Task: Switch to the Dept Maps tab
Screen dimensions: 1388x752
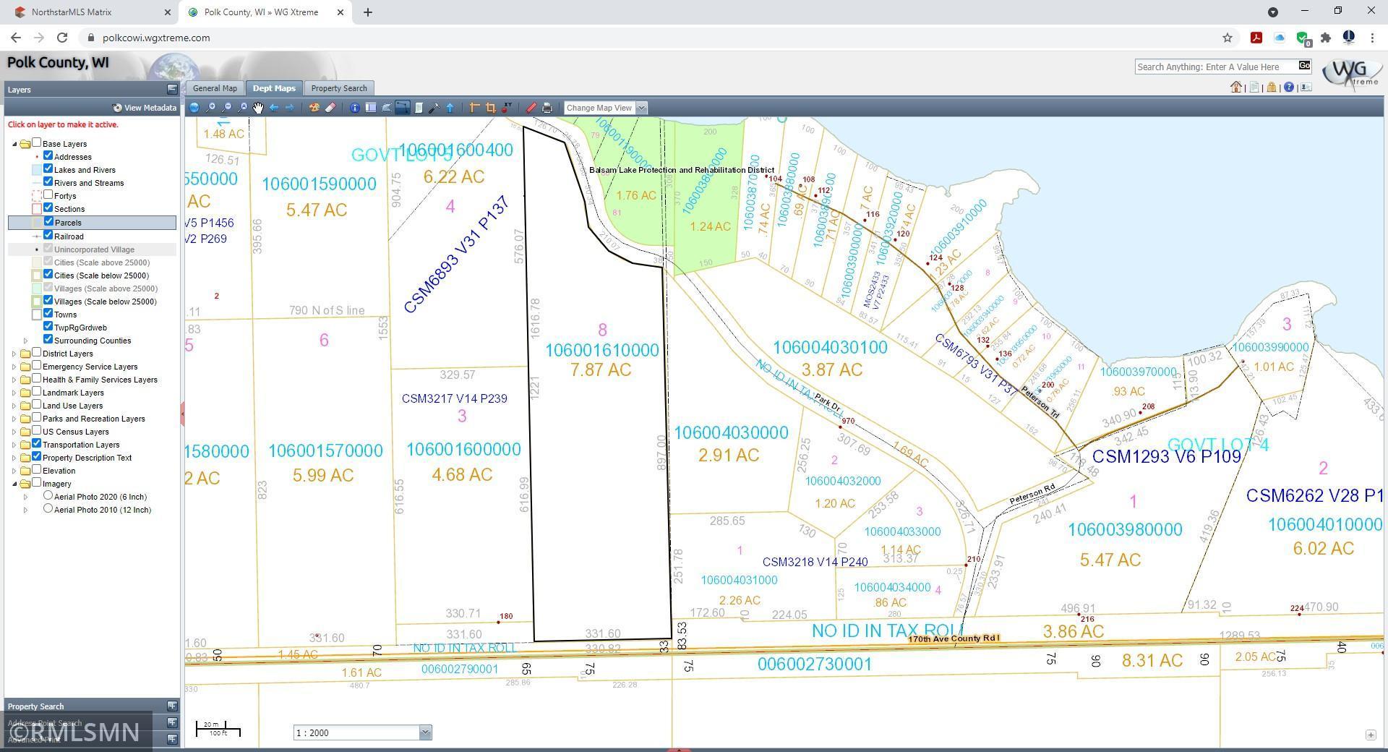Action: click(274, 88)
